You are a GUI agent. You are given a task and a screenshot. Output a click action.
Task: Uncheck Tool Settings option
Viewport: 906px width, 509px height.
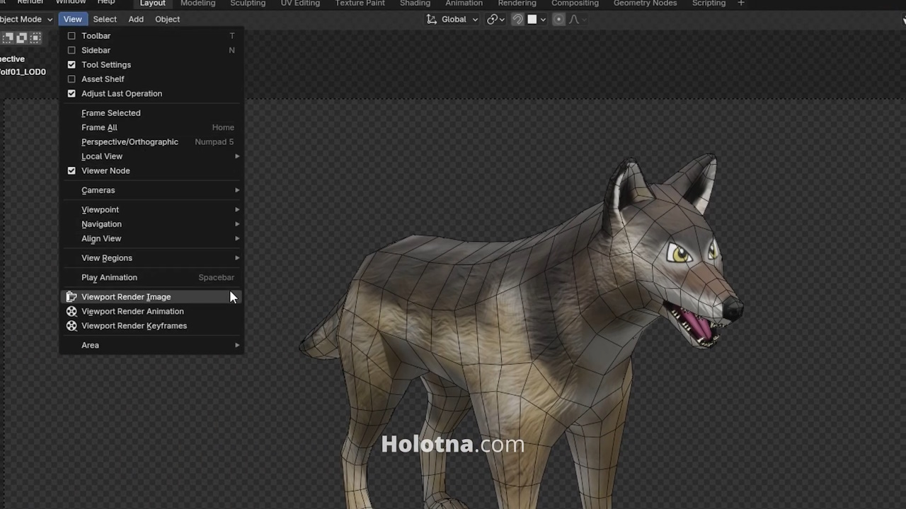71,64
